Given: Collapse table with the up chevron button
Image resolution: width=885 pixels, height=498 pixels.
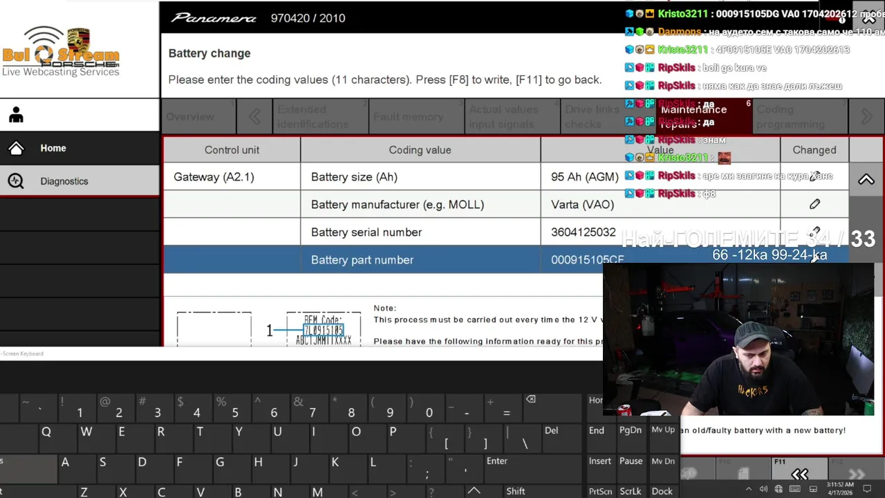Looking at the screenshot, I should tap(866, 180).
